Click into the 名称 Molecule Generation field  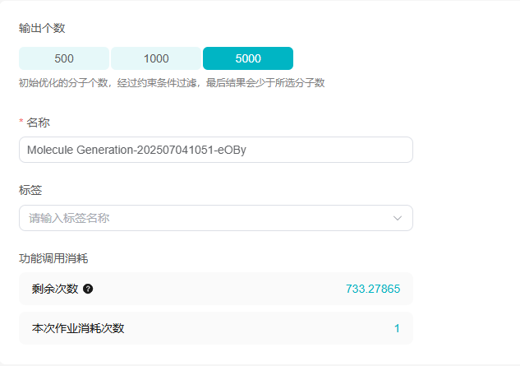[216, 150]
